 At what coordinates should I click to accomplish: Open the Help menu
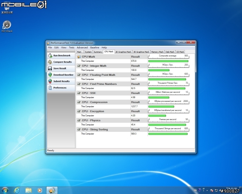(x=104, y=47)
